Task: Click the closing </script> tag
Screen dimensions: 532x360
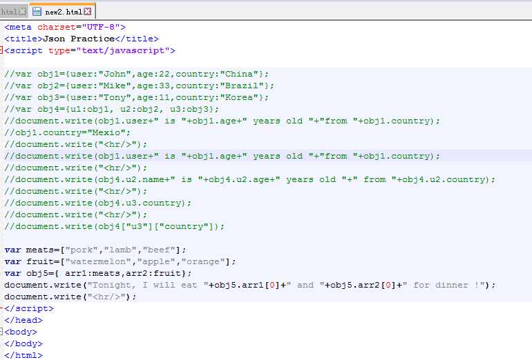Action: tap(29, 308)
